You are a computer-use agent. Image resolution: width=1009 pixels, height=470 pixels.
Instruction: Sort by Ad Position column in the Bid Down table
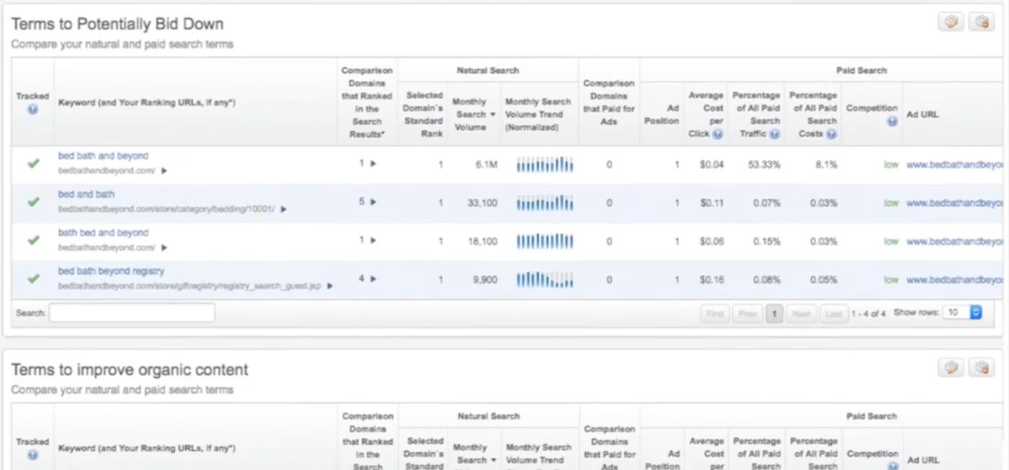(663, 114)
